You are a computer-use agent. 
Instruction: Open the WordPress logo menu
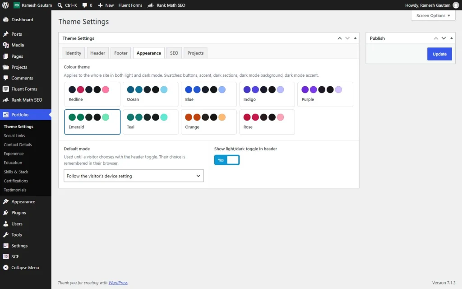point(5,5)
